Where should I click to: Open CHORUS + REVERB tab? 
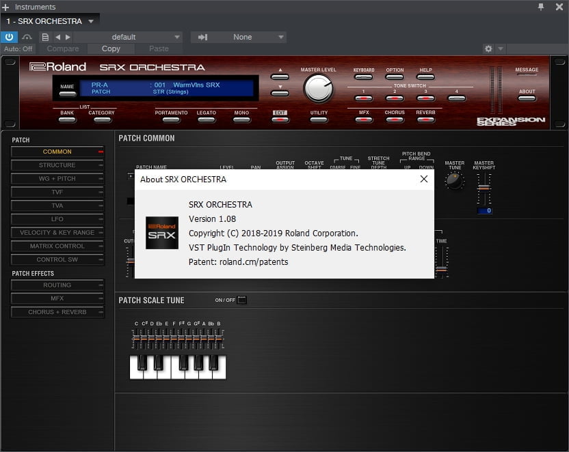point(57,312)
